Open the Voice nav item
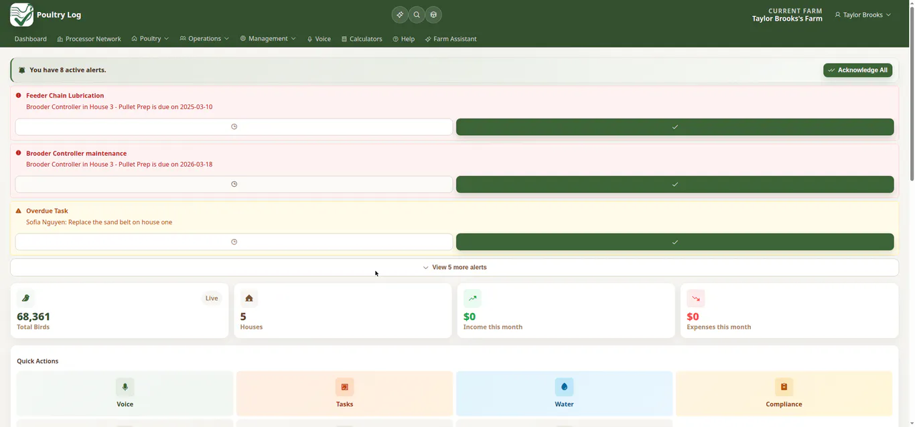Viewport: 915px width, 427px height. 319,39
